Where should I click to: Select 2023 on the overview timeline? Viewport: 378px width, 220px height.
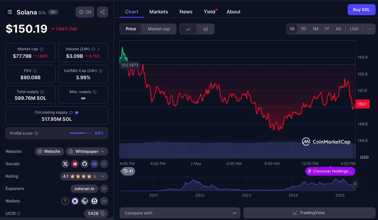(246, 195)
